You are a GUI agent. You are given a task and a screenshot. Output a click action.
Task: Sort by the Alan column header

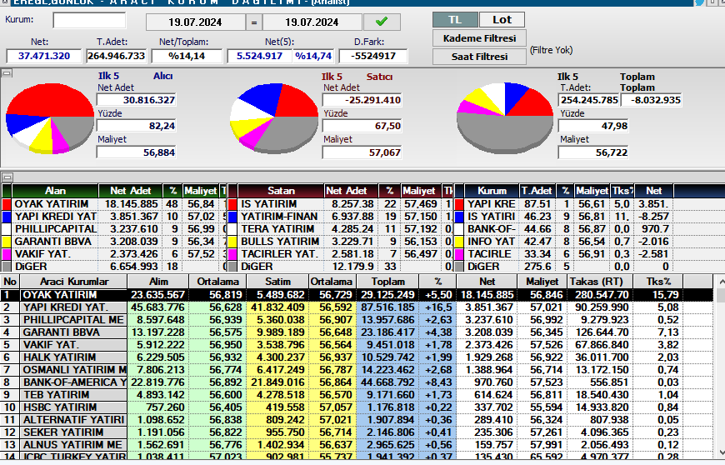[55, 191]
